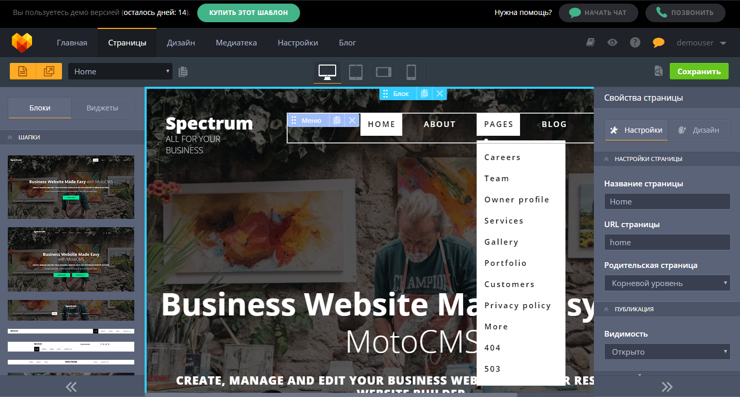Open the user manual book icon
The width and height of the screenshot is (740, 397).
point(590,43)
